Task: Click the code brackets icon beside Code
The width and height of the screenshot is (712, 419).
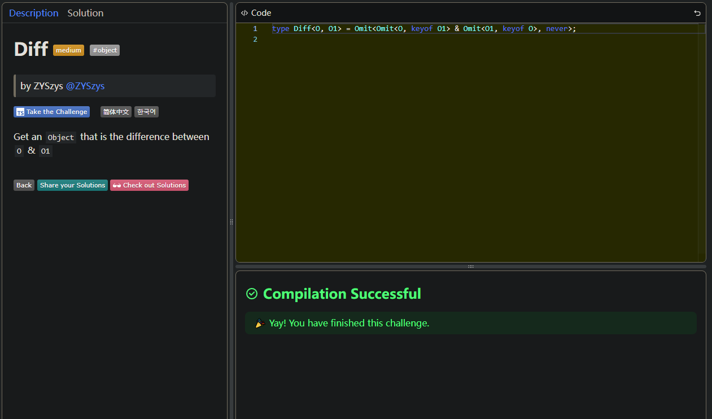Action: (x=244, y=13)
